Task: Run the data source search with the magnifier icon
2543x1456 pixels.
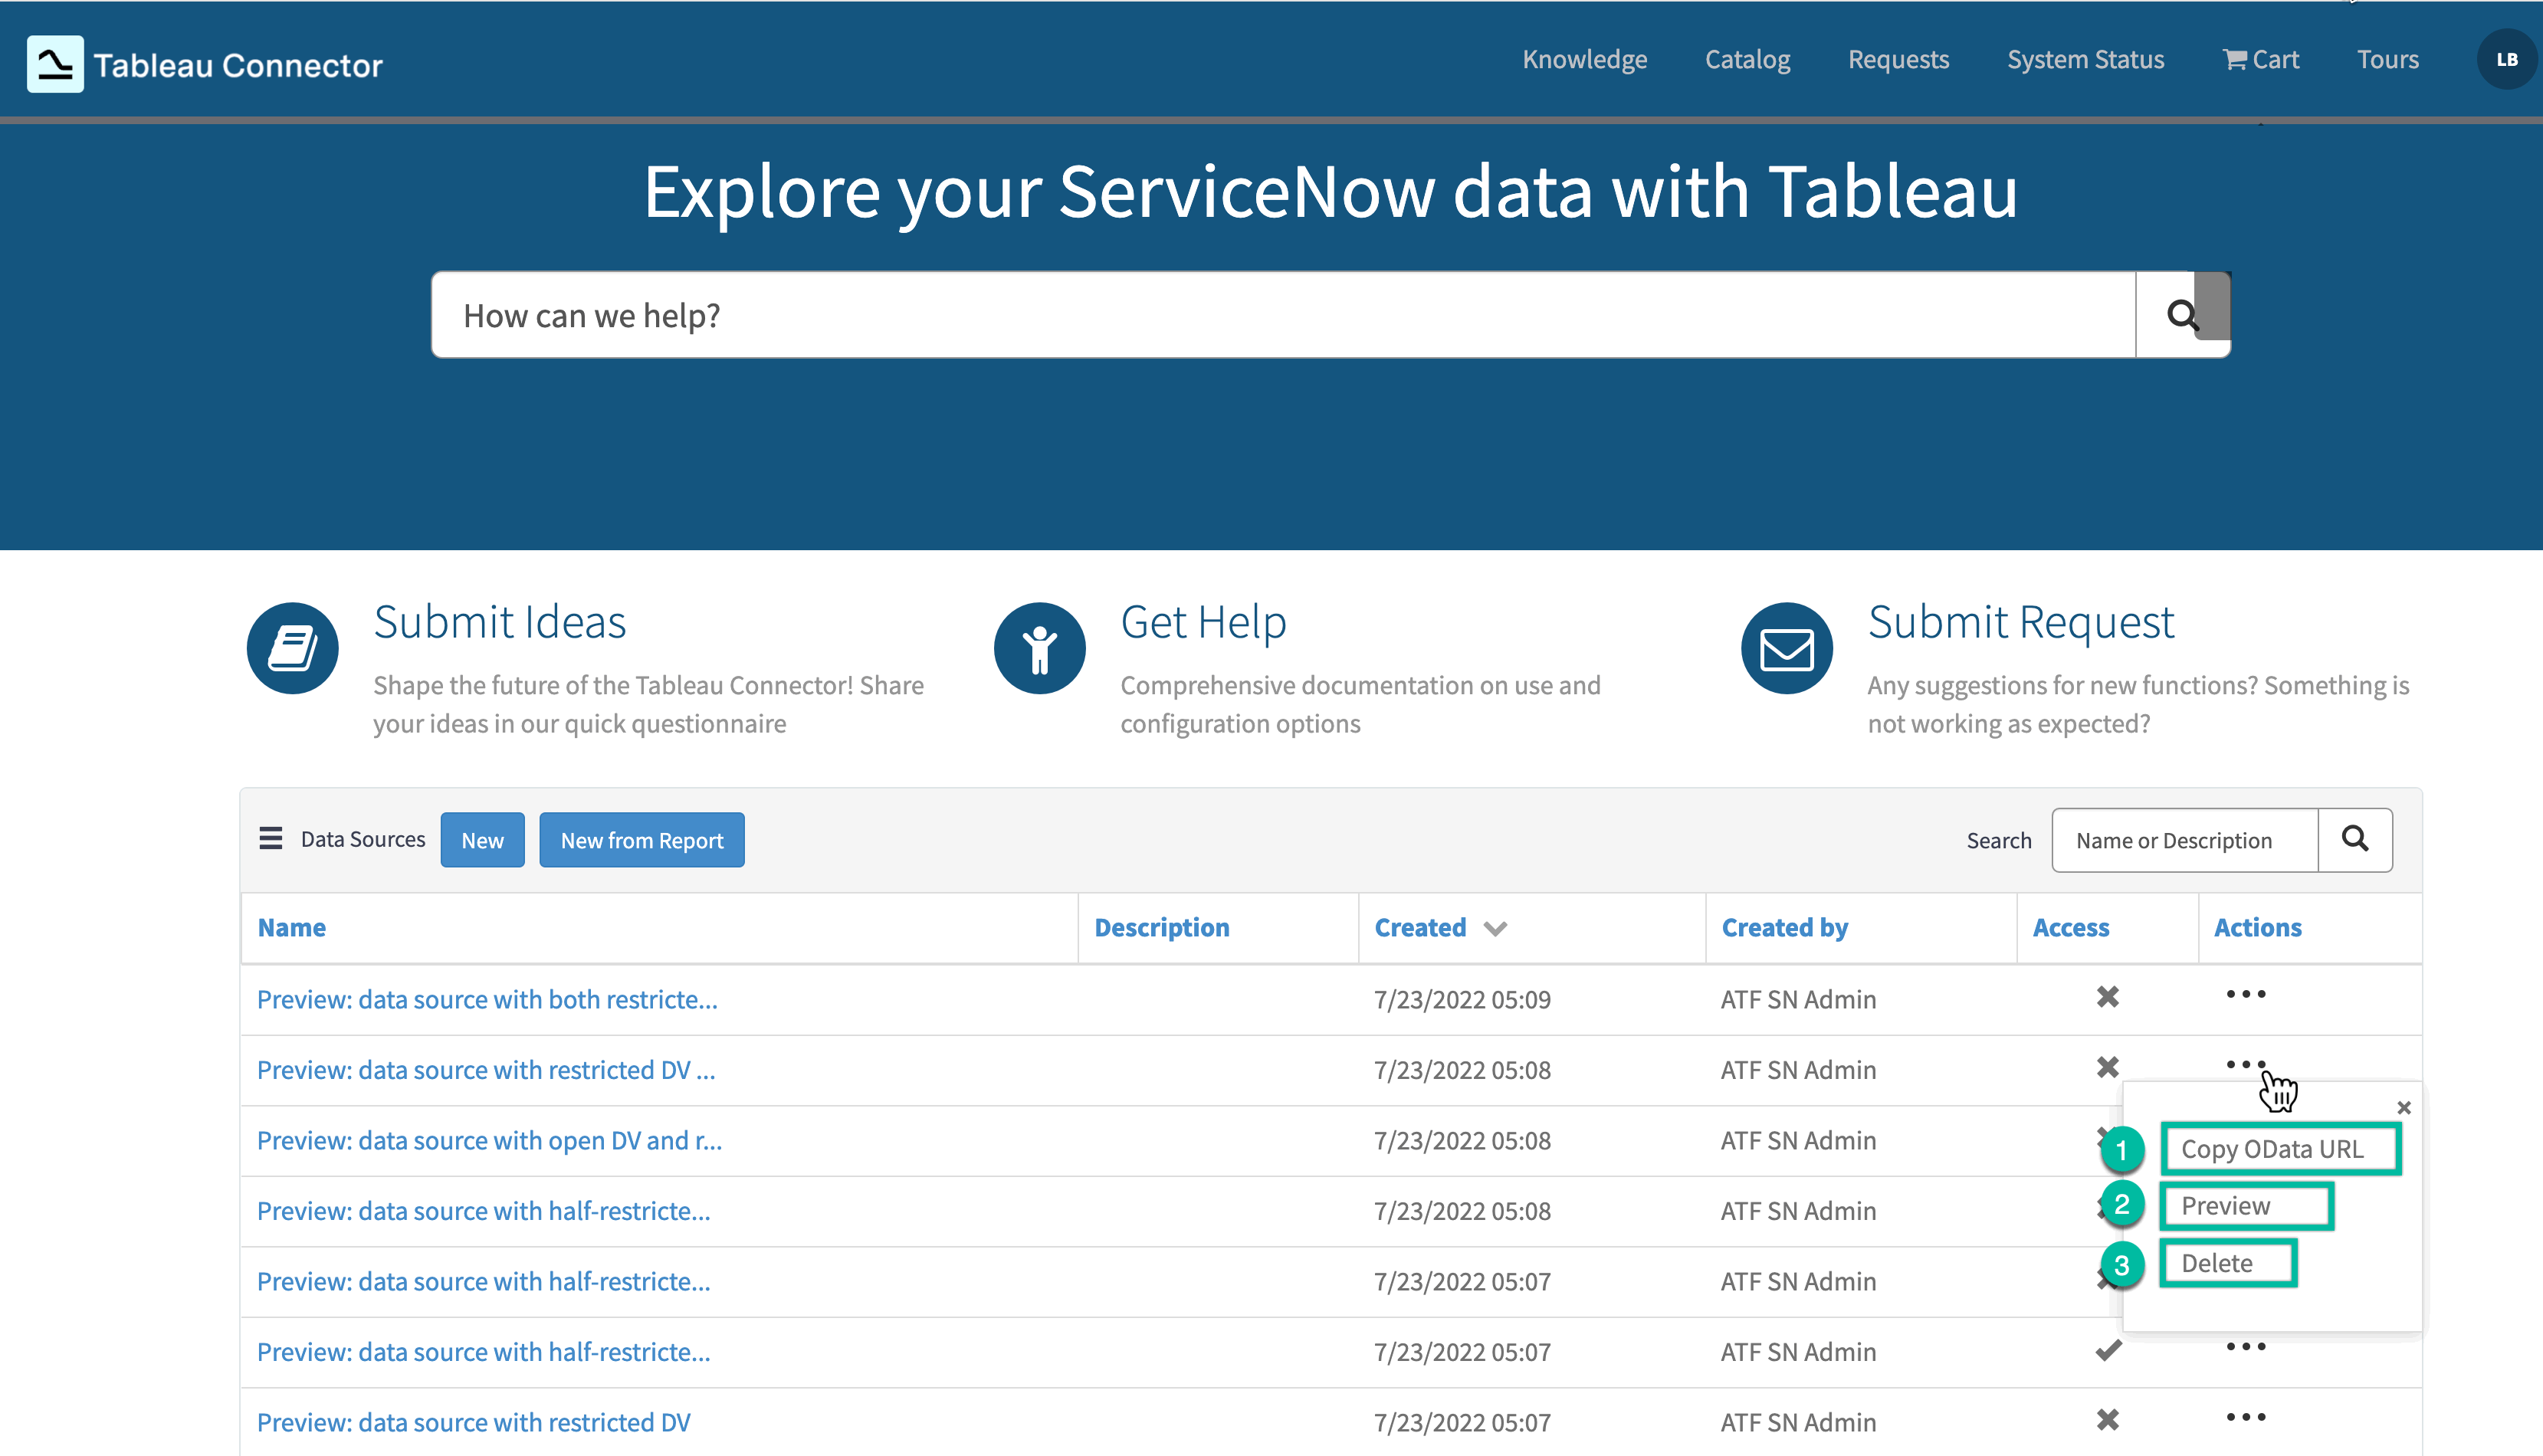Action: coord(2355,839)
